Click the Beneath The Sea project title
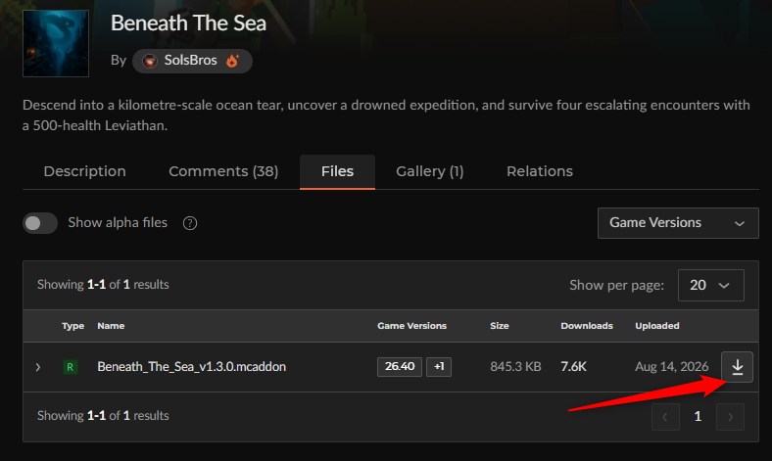This screenshot has height=461, width=772. tap(188, 23)
